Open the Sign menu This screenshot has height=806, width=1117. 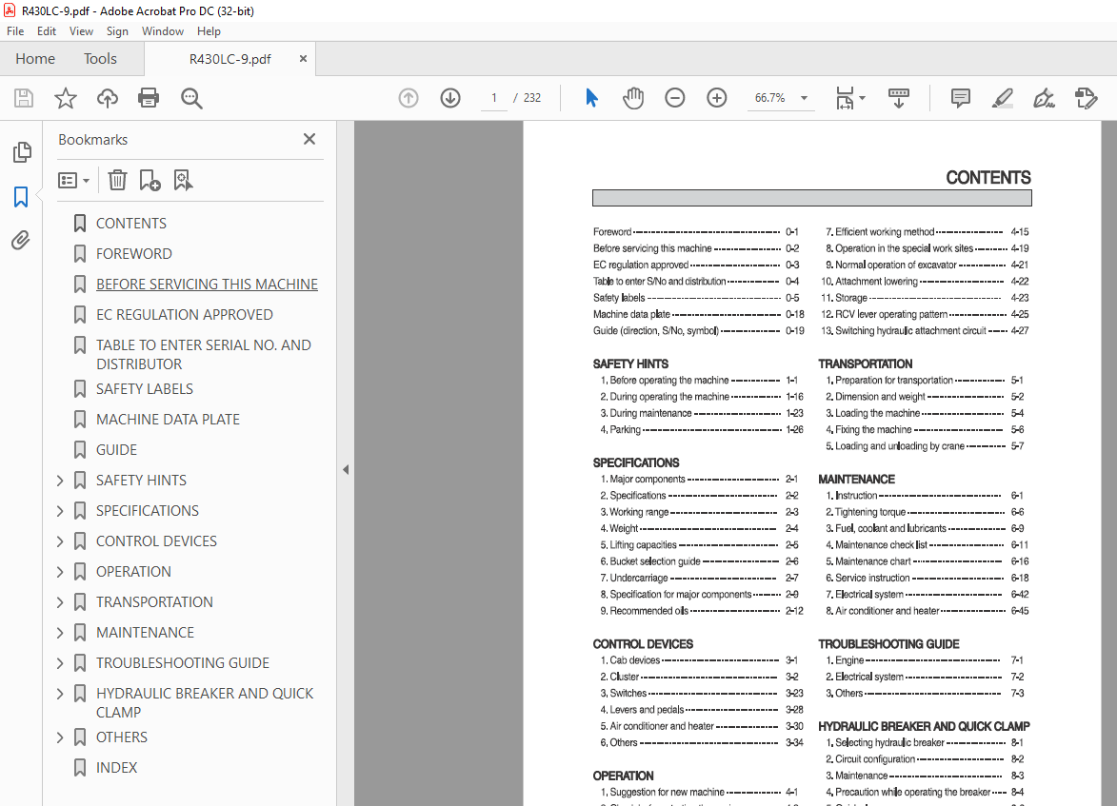pyautogui.click(x=117, y=31)
